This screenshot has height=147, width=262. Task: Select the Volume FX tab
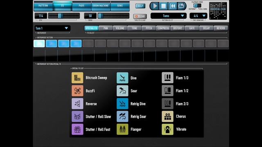[x=120, y=28]
